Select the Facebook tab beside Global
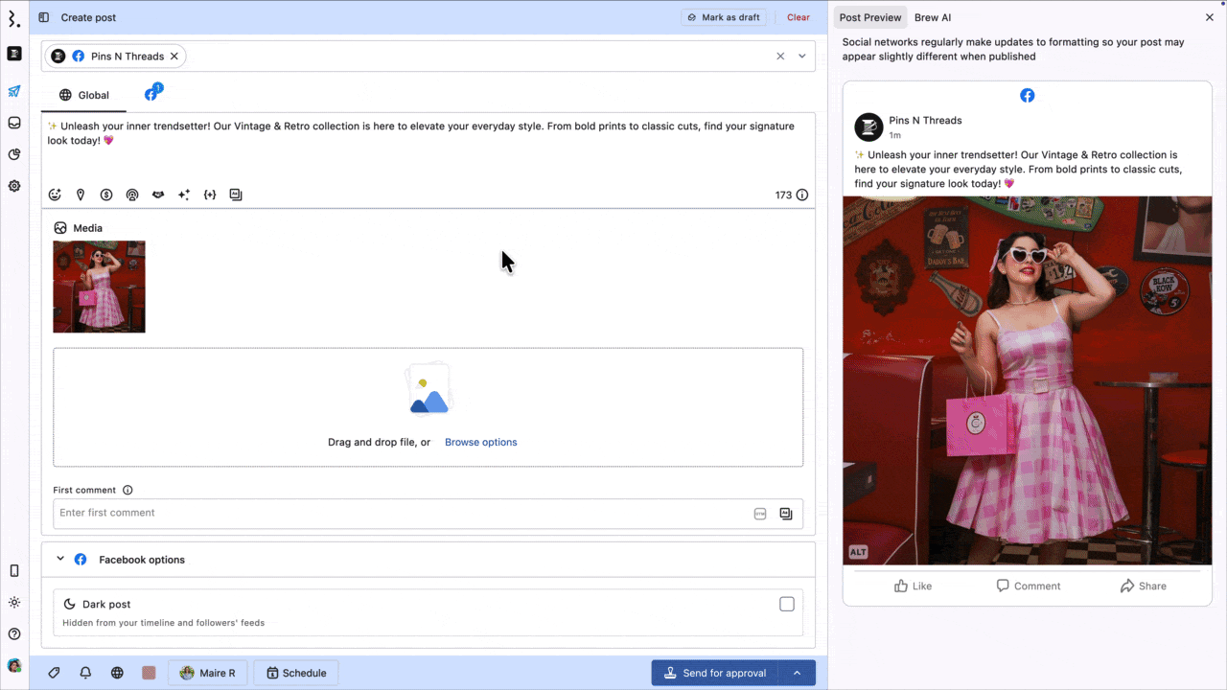This screenshot has width=1227, height=690. pos(151,95)
